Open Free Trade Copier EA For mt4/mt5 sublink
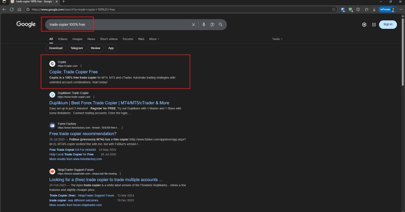 (x=72, y=150)
